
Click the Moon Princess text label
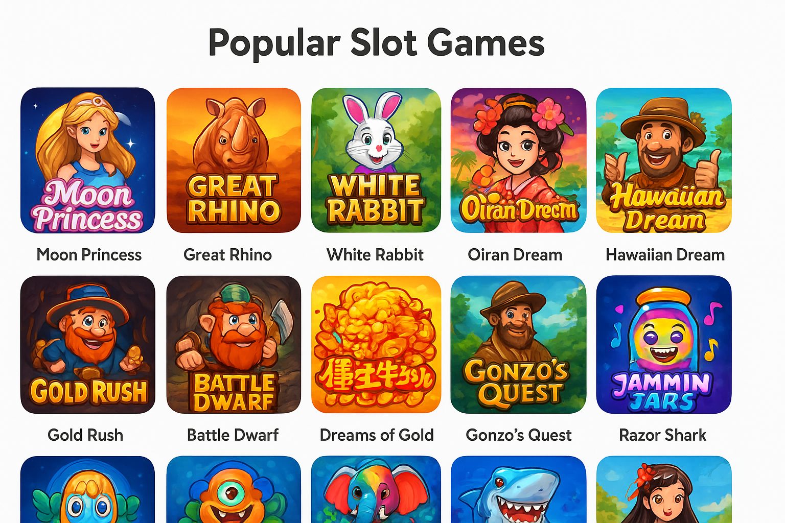click(89, 254)
